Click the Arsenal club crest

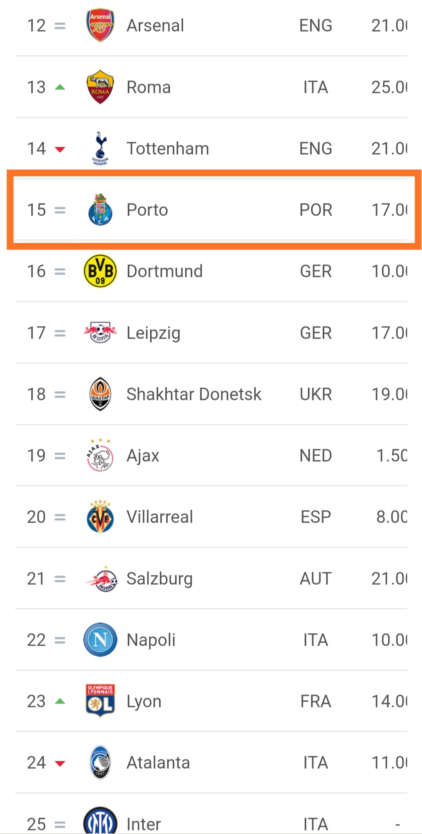tap(100, 25)
